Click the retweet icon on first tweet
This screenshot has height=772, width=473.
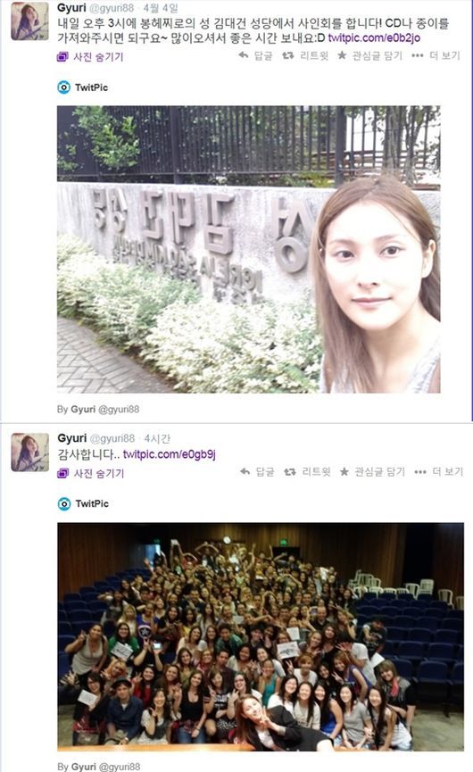[x=287, y=55]
